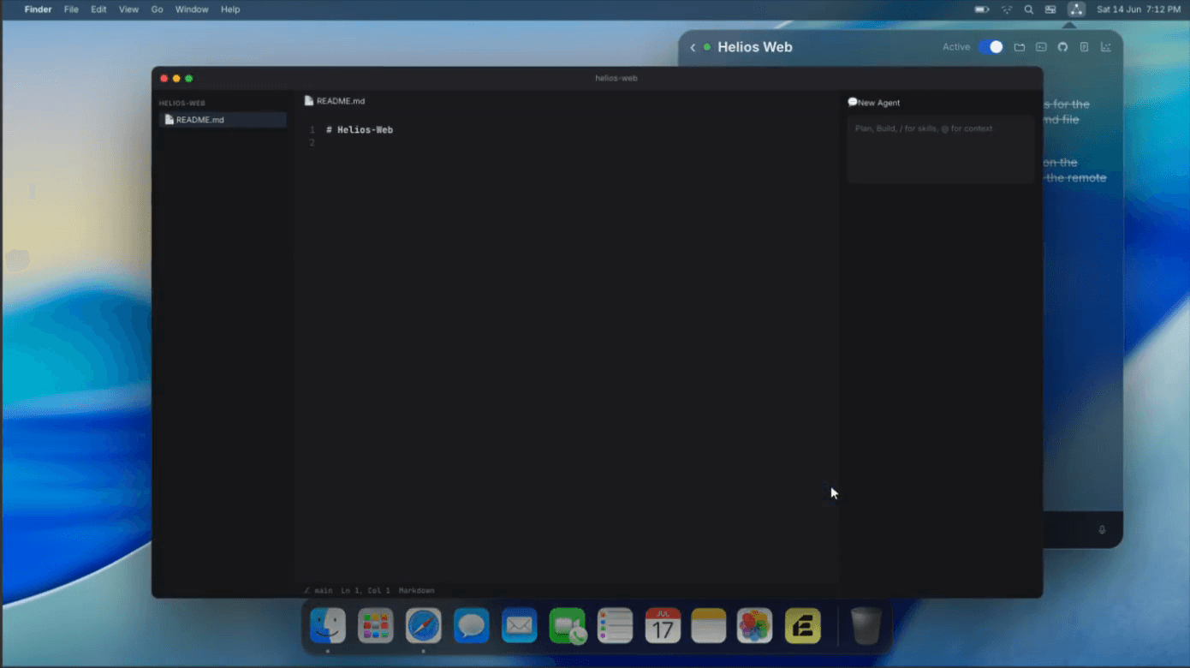Open Reminders from the Dock
This screenshot has height=668, width=1190.
pyautogui.click(x=616, y=625)
